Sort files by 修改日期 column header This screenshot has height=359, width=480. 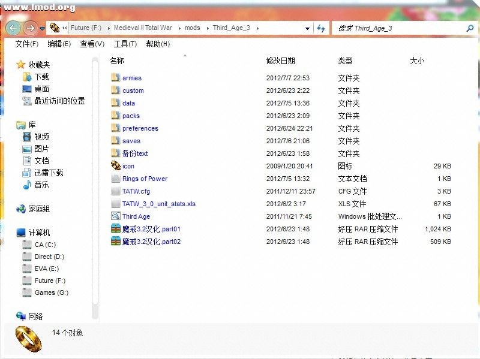[x=280, y=61]
